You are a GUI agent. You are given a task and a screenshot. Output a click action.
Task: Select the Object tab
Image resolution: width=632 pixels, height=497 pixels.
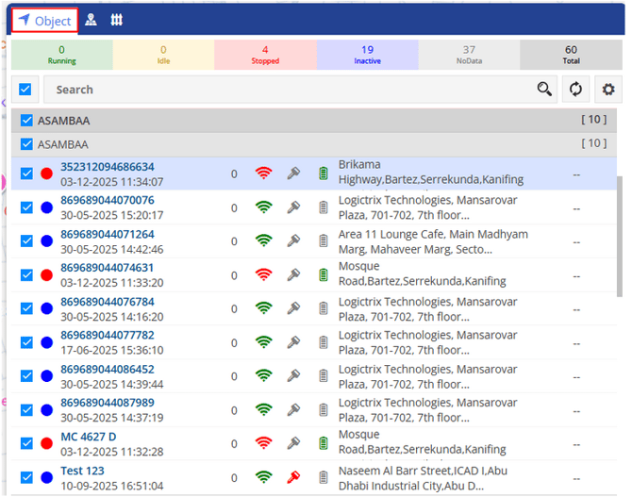(45, 20)
